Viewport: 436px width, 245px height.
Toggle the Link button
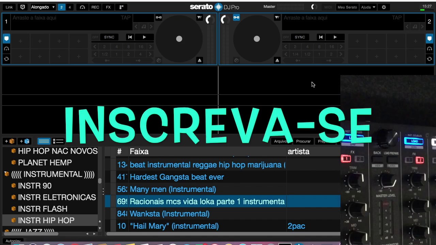click(x=9, y=7)
